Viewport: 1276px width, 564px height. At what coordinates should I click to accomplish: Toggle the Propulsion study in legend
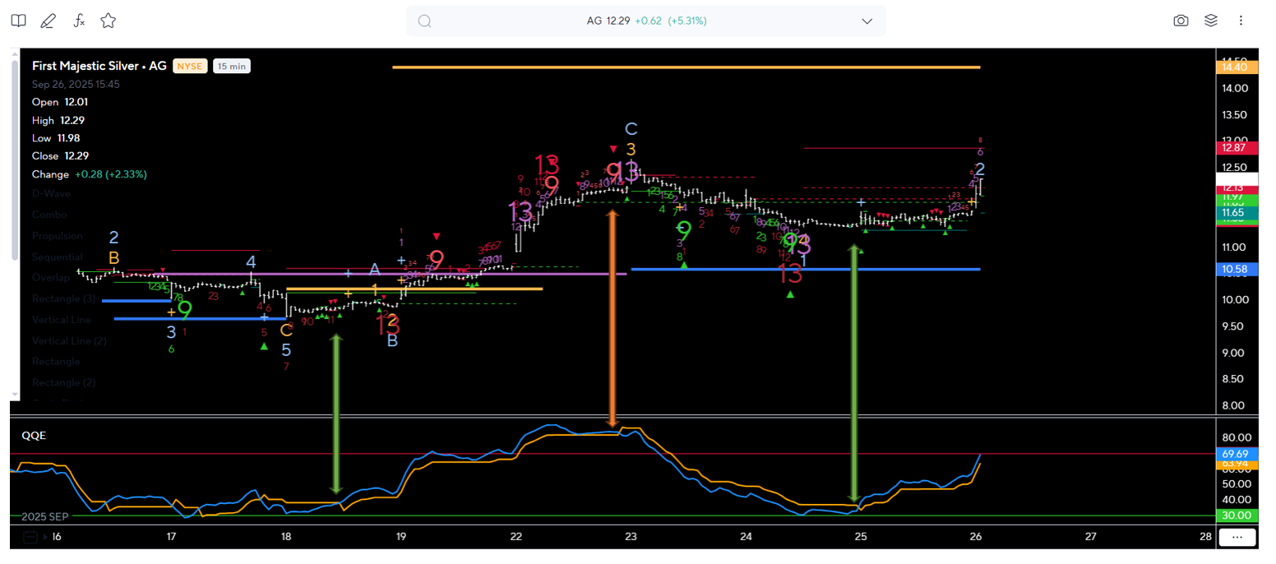click(58, 236)
